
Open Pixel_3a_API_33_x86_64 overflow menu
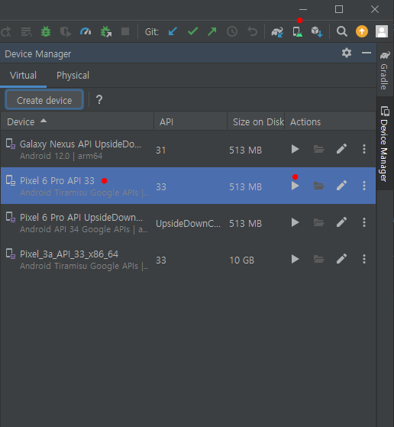pyautogui.click(x=364, y=259)
